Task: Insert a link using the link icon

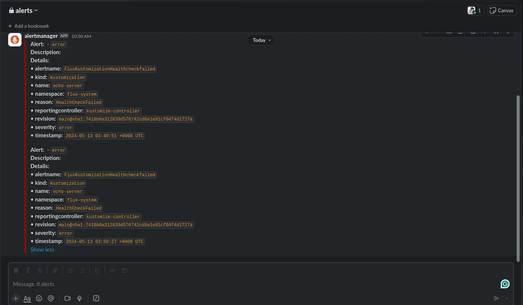Action: coord(55,270)
